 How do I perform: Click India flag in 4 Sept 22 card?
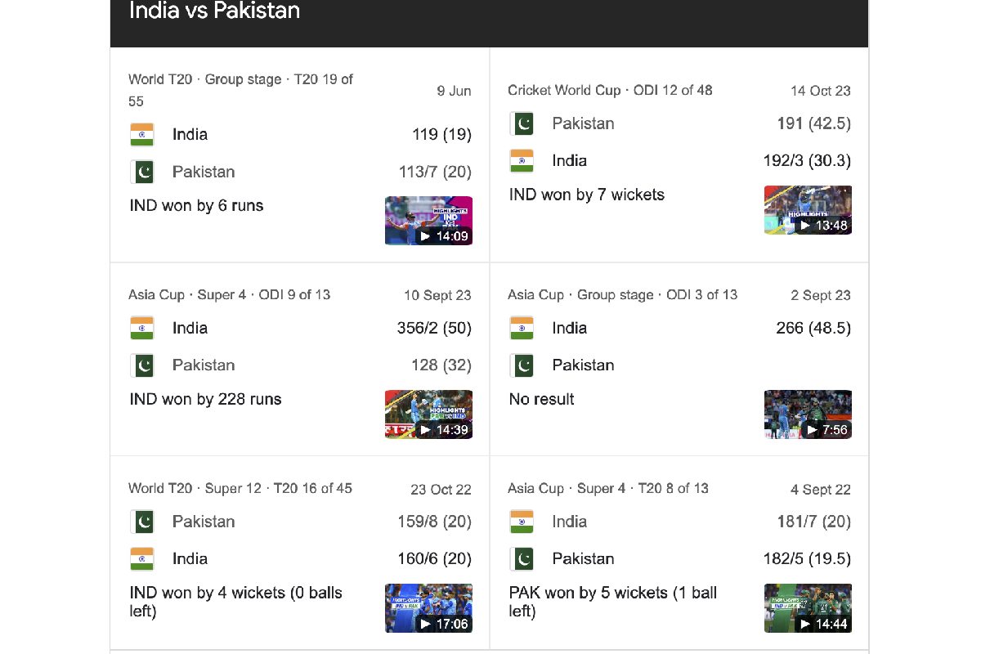(522, 522)
